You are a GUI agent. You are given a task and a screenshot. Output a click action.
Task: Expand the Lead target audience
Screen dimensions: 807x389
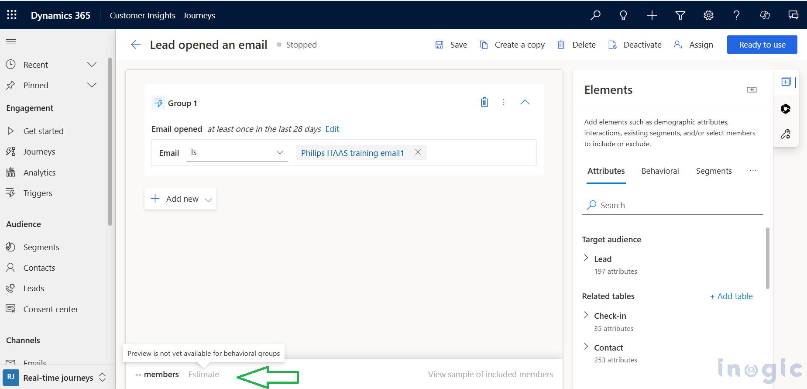pyautogui.click(x=586, y=258)
